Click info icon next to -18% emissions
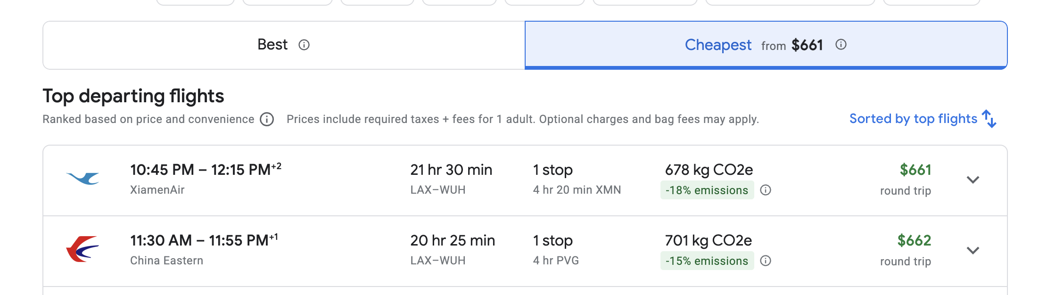Viewport: 1039px width, 295px height. pos(766,190)
